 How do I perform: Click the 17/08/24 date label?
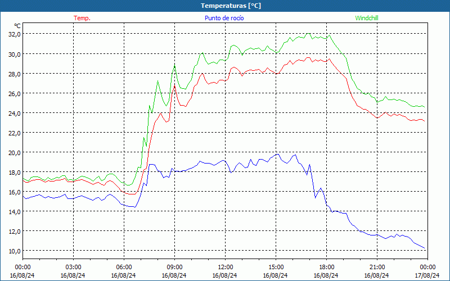[427, 275]
